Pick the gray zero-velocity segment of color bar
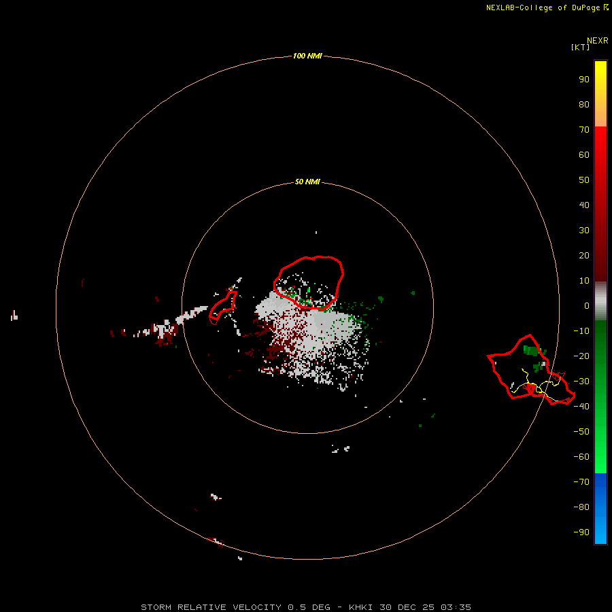Screen dimensions: 612x612 point(600,301)
